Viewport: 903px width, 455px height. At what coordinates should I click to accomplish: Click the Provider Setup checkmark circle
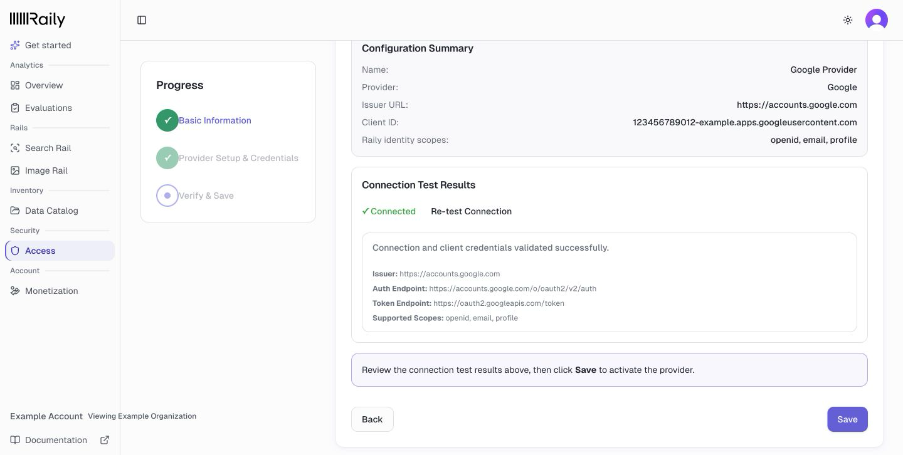(167, 158)
